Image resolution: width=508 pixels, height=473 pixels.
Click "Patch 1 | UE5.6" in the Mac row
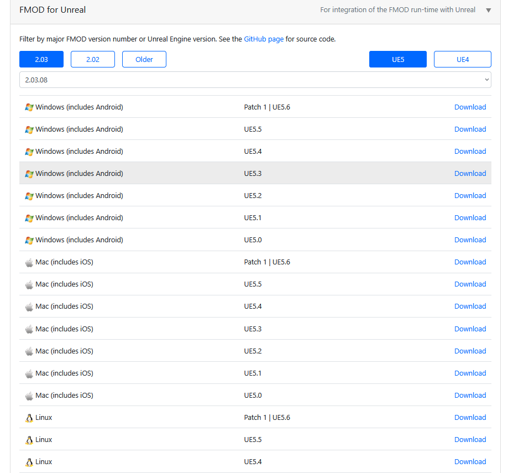click(x=267, y=262)
